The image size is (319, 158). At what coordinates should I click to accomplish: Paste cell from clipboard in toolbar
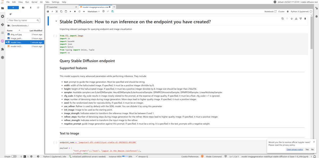click(x=66, y=11)
